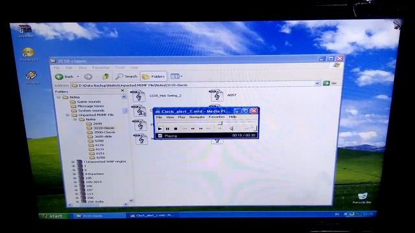Image resolution: width=415 pixels, height=233 pixels.
Task: Click the Search toolbar button
Action: coord(126,76)
